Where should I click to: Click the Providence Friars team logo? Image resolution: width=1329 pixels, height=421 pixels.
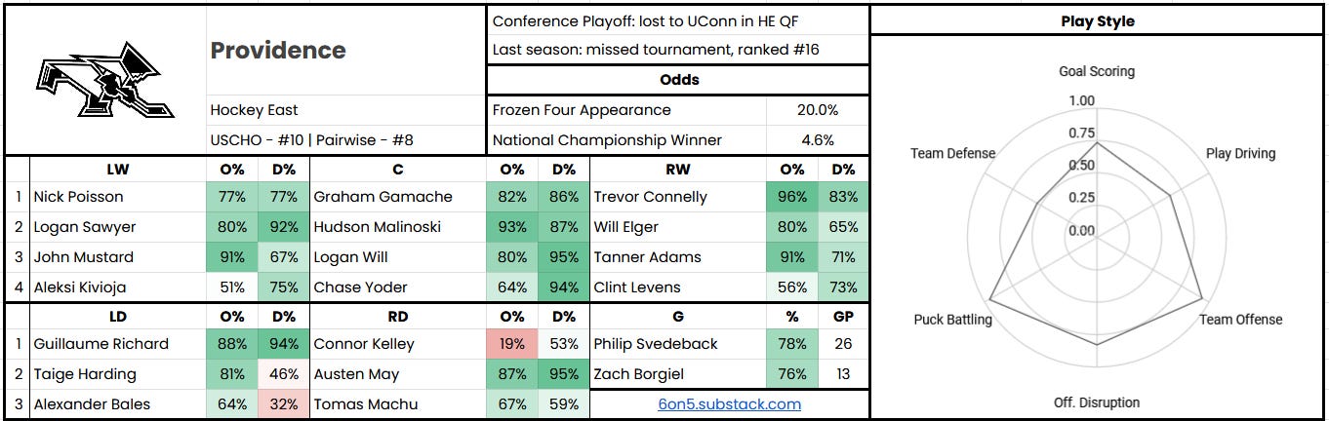click(105, 80)
